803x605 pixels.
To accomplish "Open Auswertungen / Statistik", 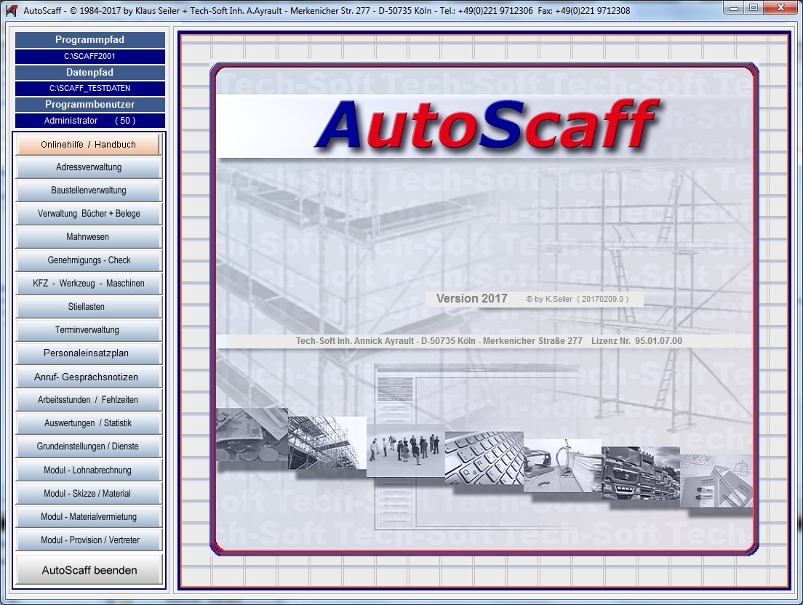I will click(89, 423).
